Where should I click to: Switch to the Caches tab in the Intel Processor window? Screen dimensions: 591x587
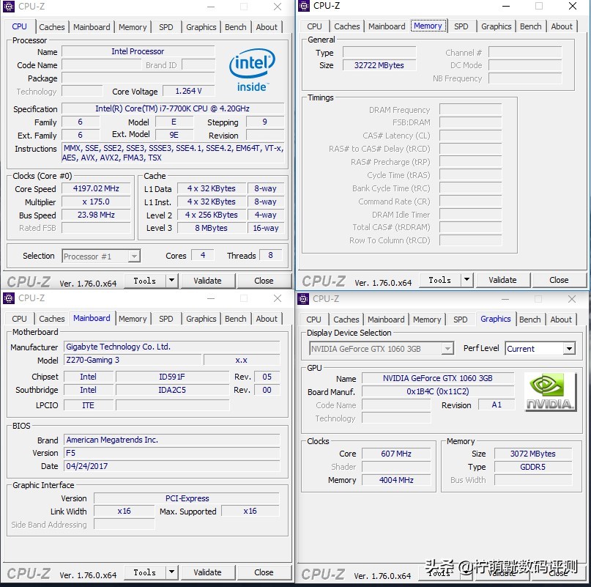52,27
